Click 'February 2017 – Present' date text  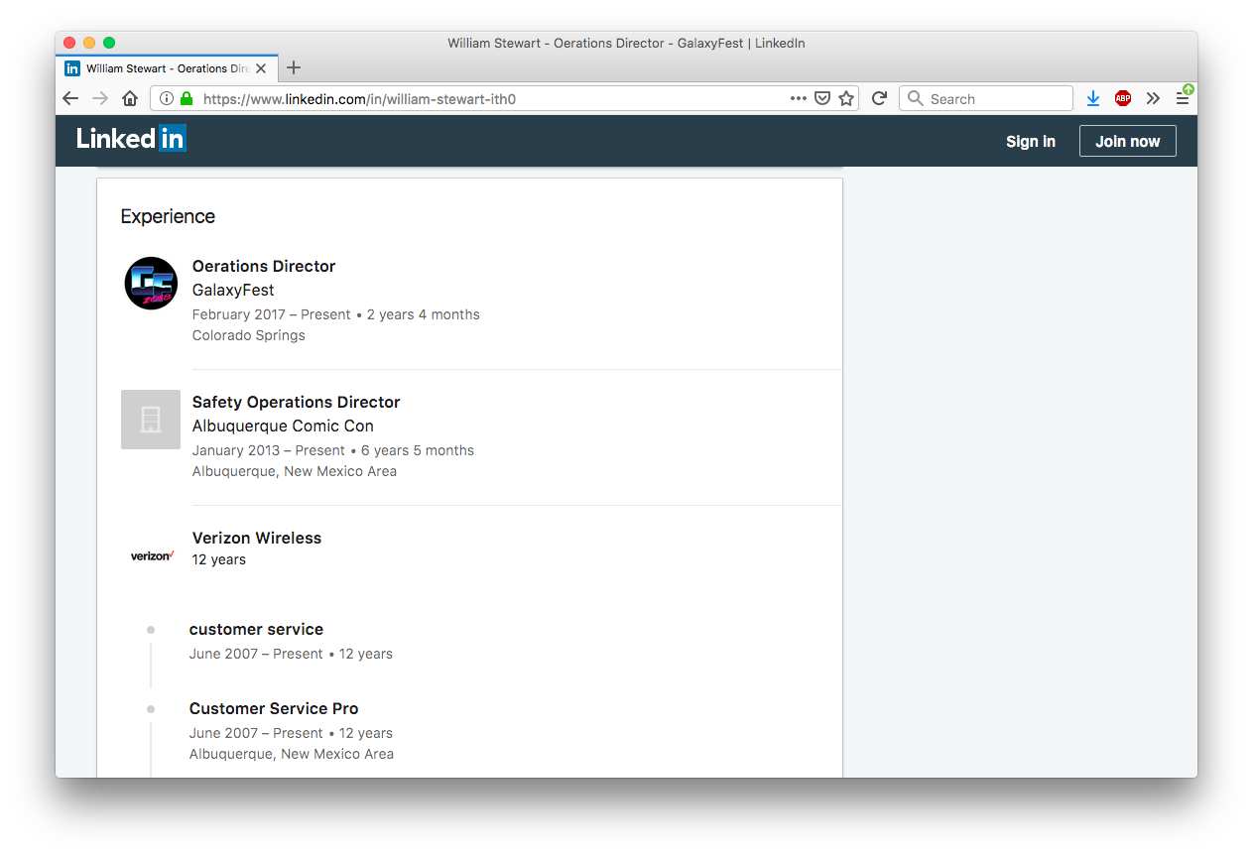[x=272, y=314]
